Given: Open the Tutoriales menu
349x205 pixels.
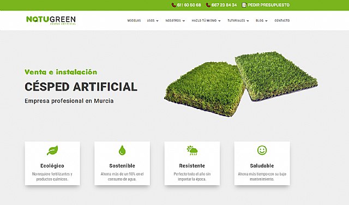Looking at the screenshot, I should point(236,21).
